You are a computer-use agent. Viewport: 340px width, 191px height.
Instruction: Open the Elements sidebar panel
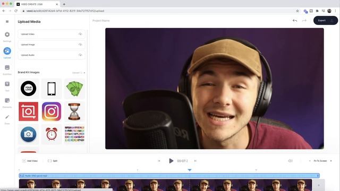[x=7, y=102]
